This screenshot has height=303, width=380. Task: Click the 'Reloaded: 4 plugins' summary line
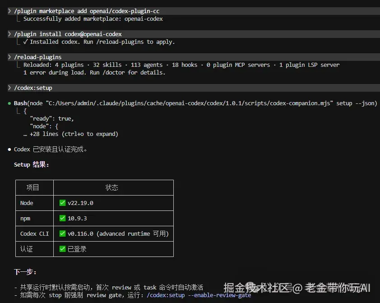coord(181,65)
